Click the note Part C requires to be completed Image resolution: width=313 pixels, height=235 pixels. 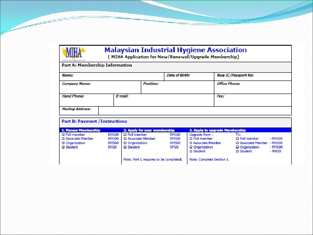pyautogui.click(x=153, y=159)
